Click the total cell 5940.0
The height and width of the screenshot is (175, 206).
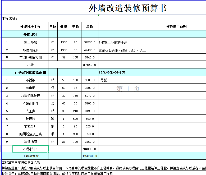coord(90,57)
